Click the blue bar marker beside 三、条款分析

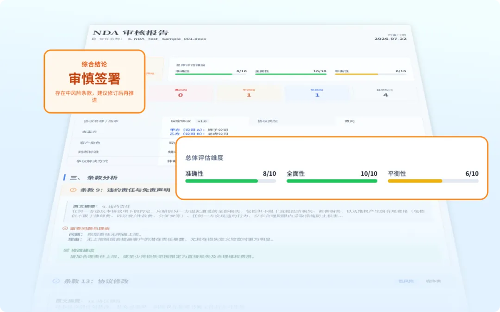click(x=65, y=177)
